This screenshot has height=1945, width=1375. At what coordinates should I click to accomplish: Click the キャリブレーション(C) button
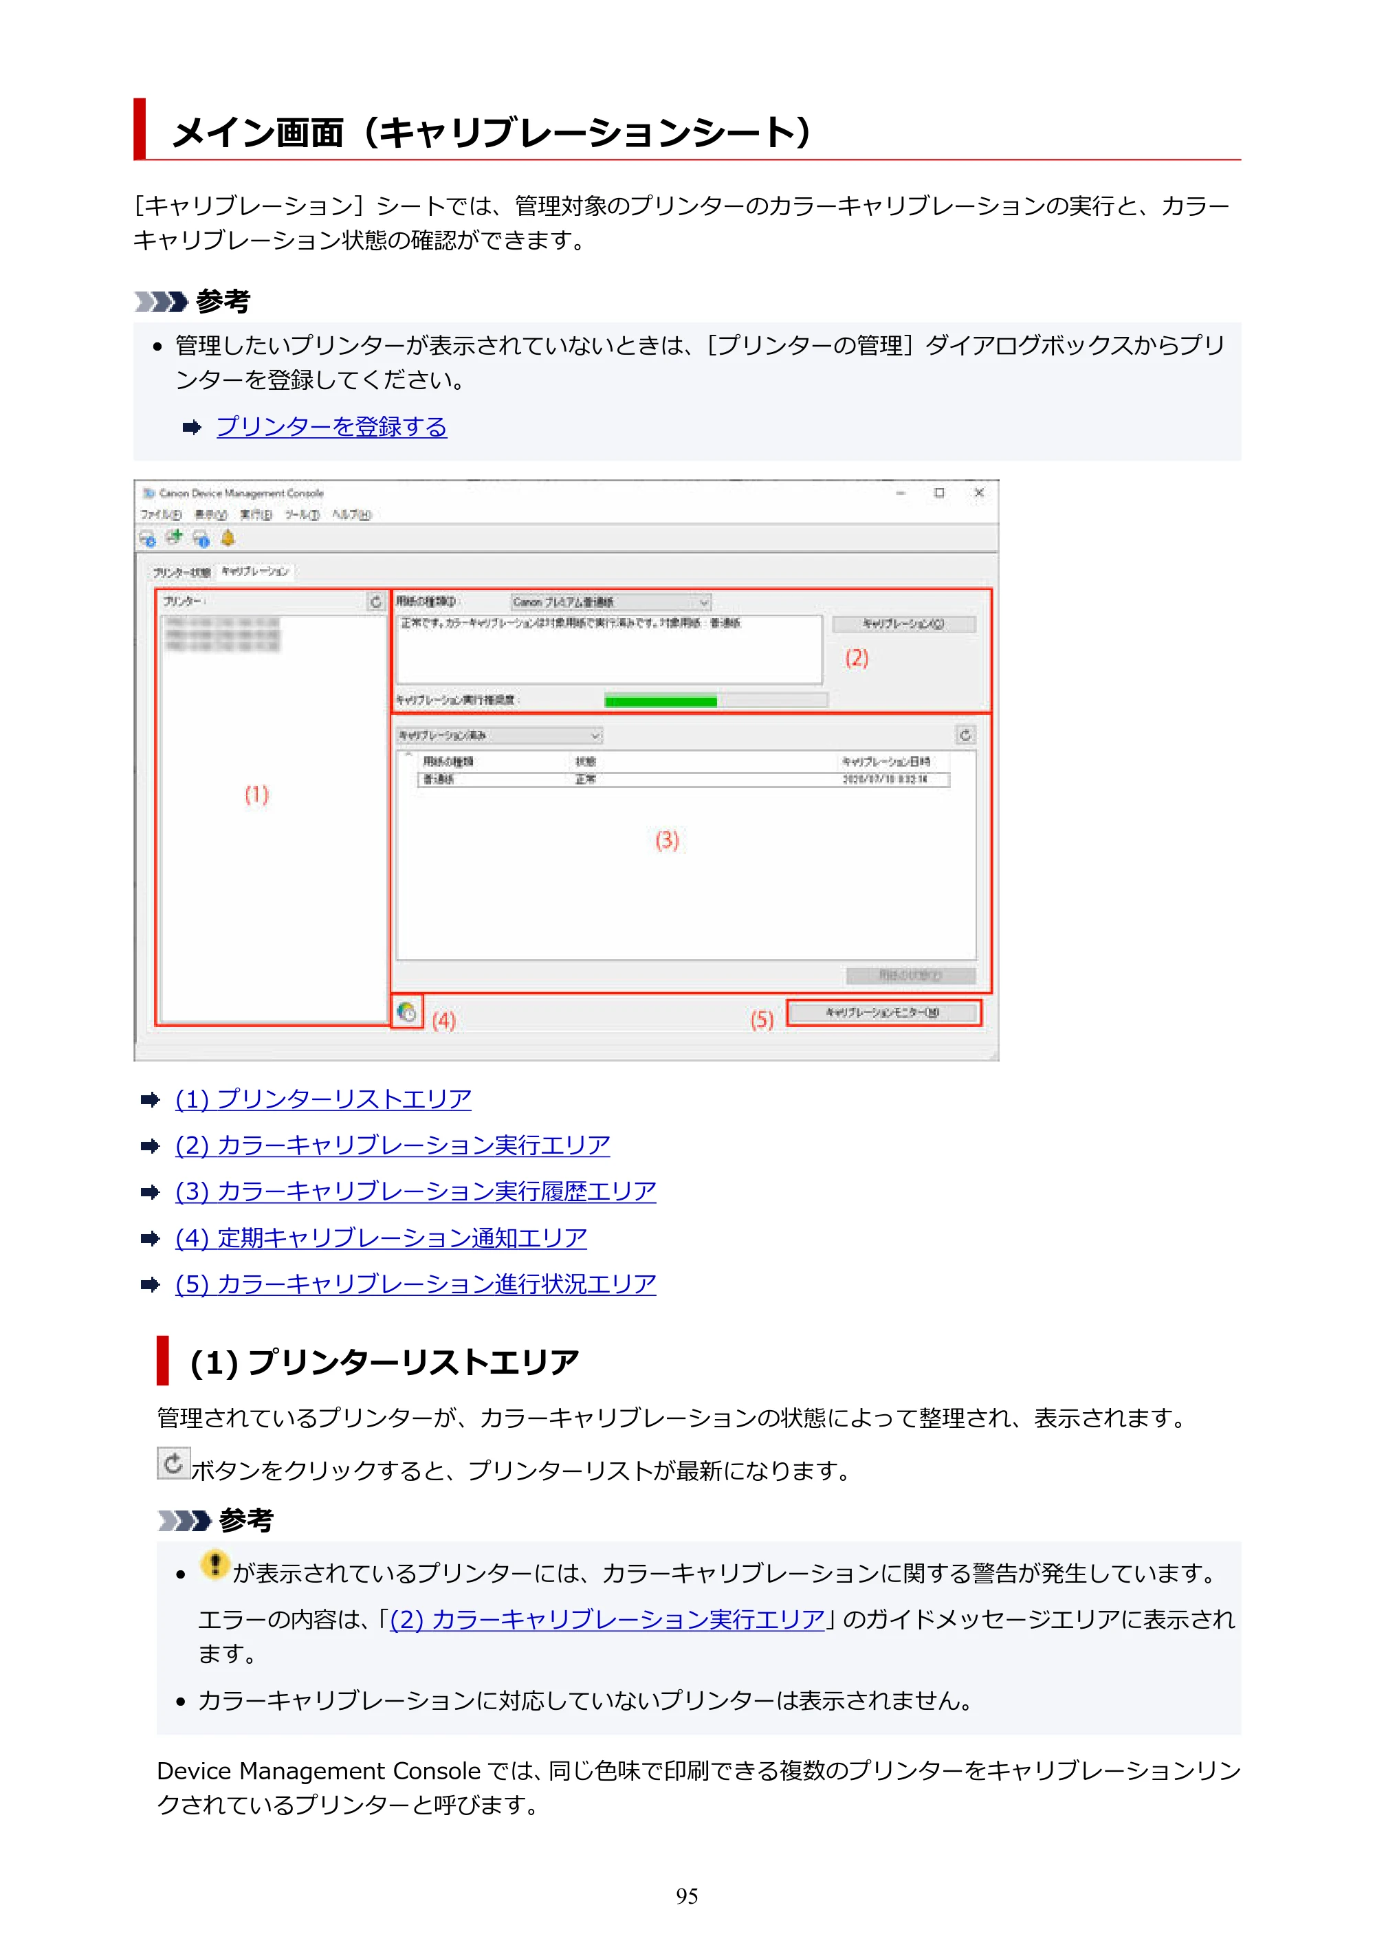(903, 624)
